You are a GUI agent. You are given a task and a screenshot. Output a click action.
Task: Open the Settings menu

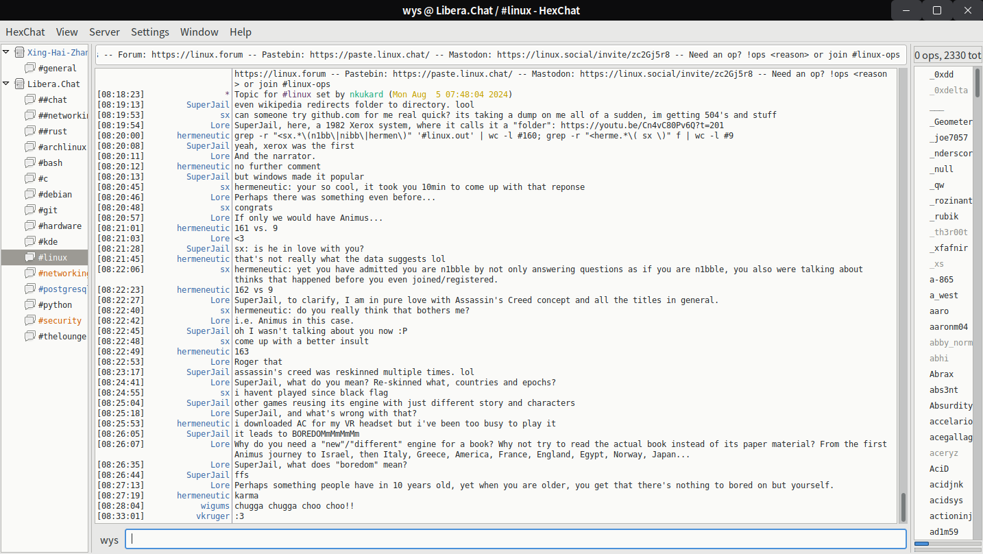click(149, 32)
